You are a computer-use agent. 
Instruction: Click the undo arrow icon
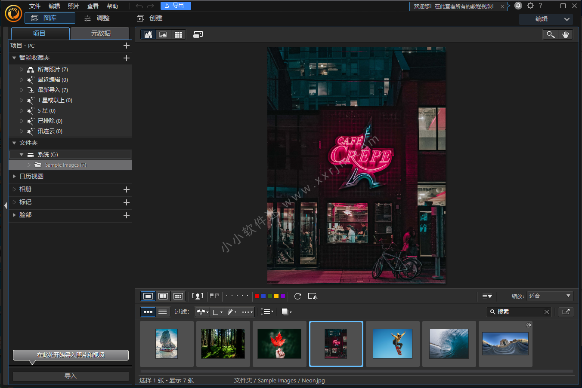pos(139,6)
